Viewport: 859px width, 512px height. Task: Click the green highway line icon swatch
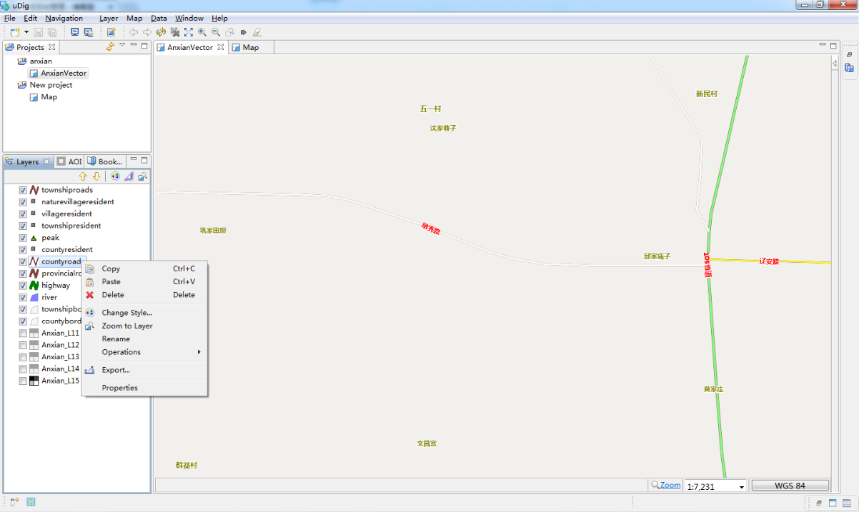point(34,285)
